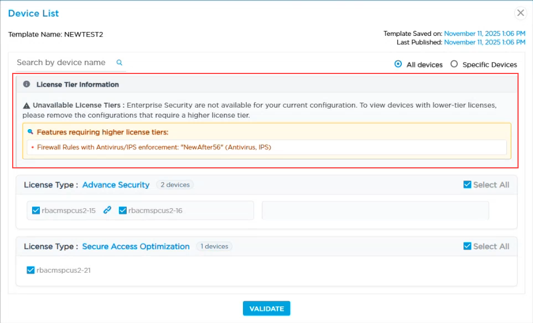Open the Secure Access Optimization license type link
Viewport: 533px width, 323px height.
pos(136,246)
